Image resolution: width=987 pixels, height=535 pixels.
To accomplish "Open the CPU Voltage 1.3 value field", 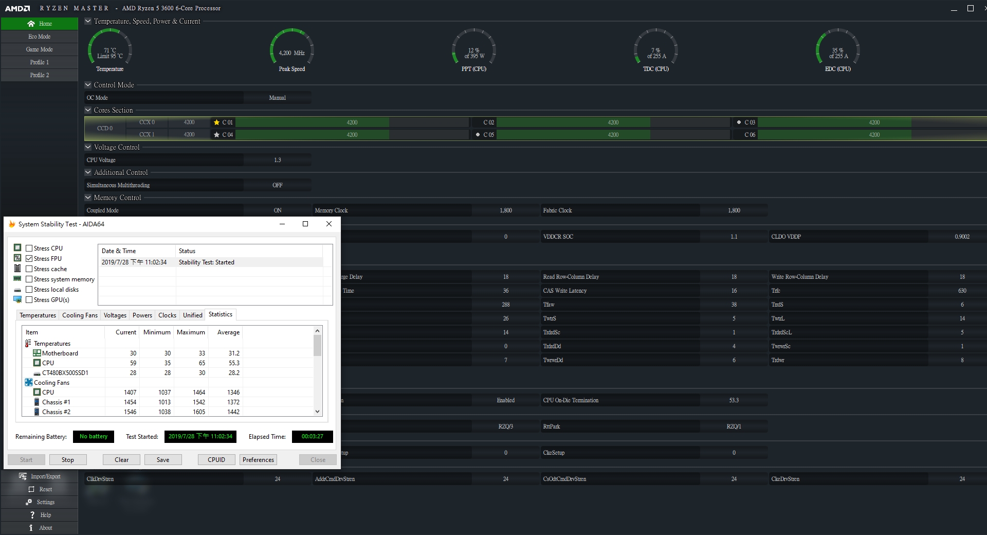I will [277, 160].
